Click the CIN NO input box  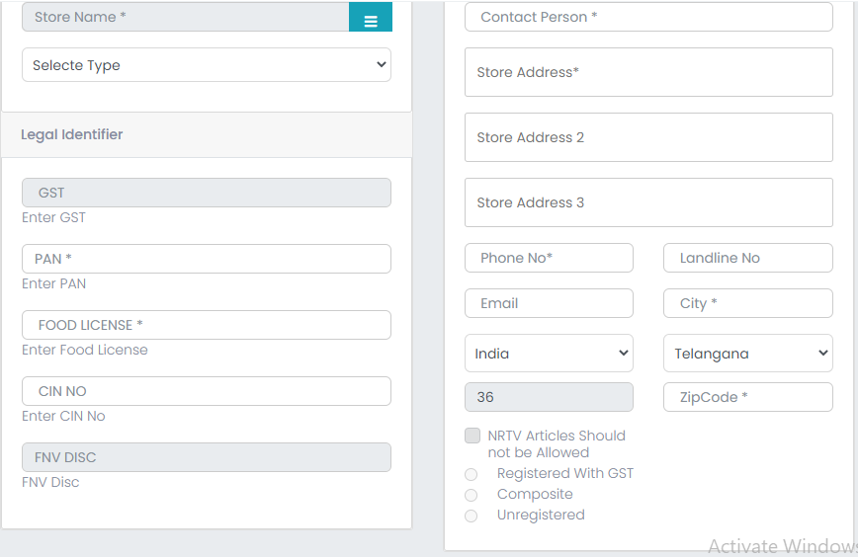click(x=207, y=391)
